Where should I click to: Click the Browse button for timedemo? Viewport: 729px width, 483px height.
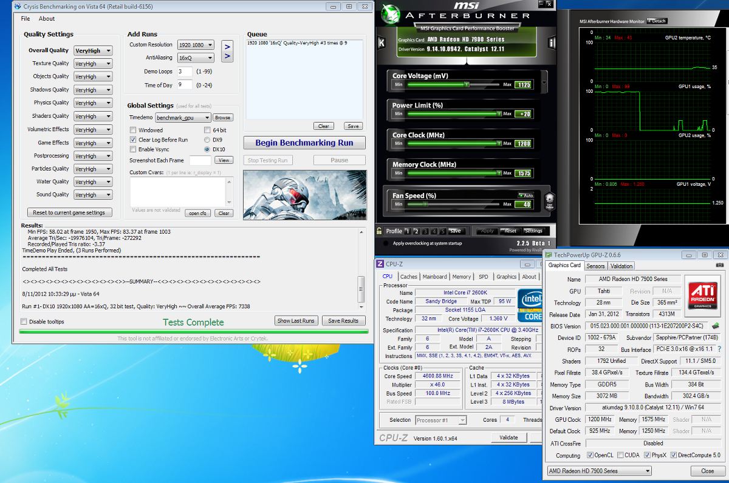point(222,118)
